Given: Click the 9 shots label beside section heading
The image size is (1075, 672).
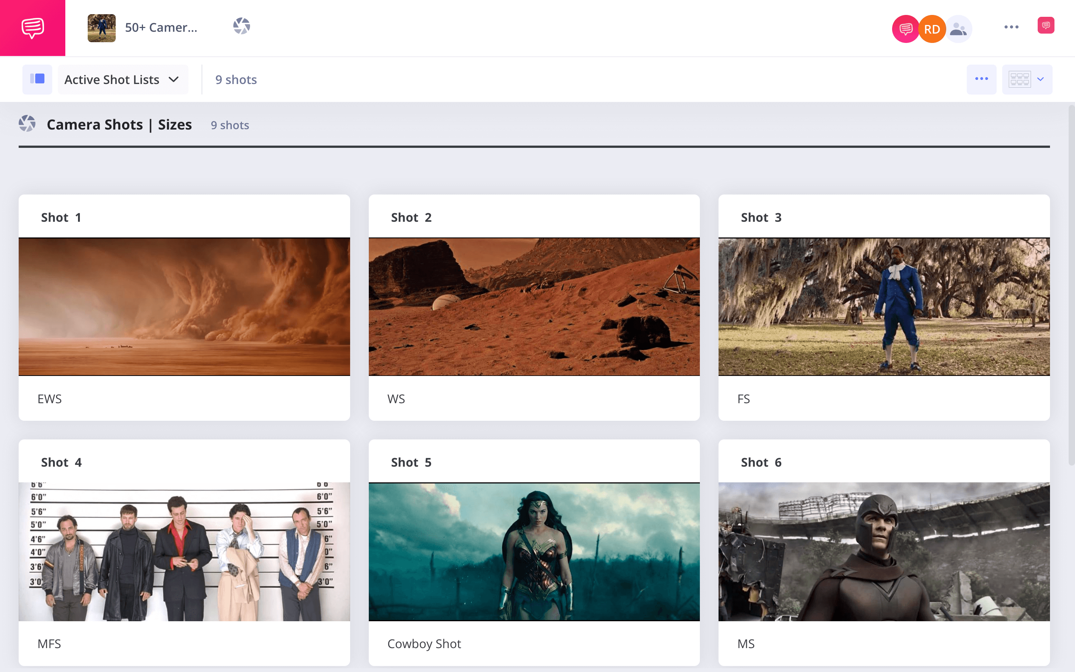Looking at the screenshot, I should click(x=230, y=125).
